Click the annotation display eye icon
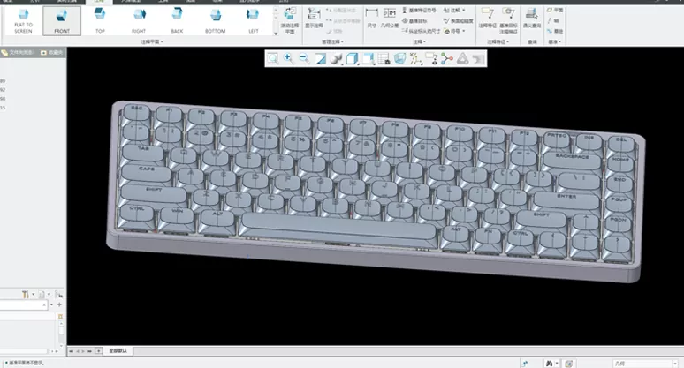The image size is (684, 368). coord(431,58)
